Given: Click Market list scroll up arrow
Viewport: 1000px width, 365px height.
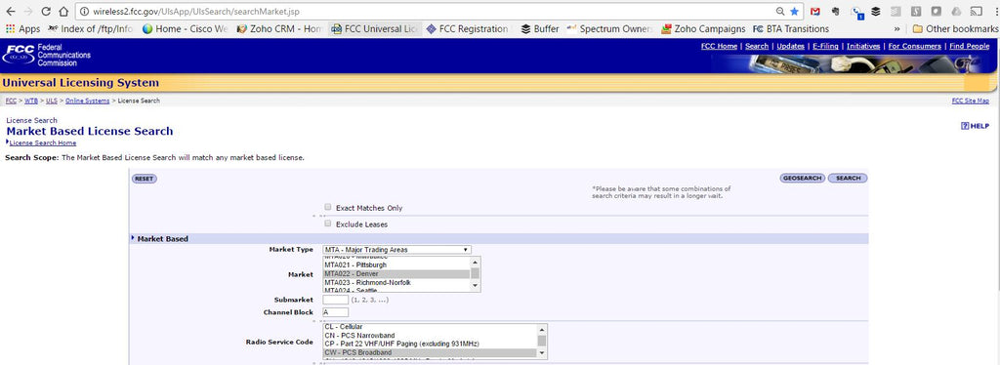Looking at the screenshot, I should click(476, 262).
